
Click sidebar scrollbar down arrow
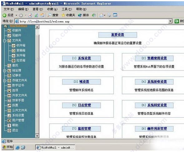coord(37,136)
